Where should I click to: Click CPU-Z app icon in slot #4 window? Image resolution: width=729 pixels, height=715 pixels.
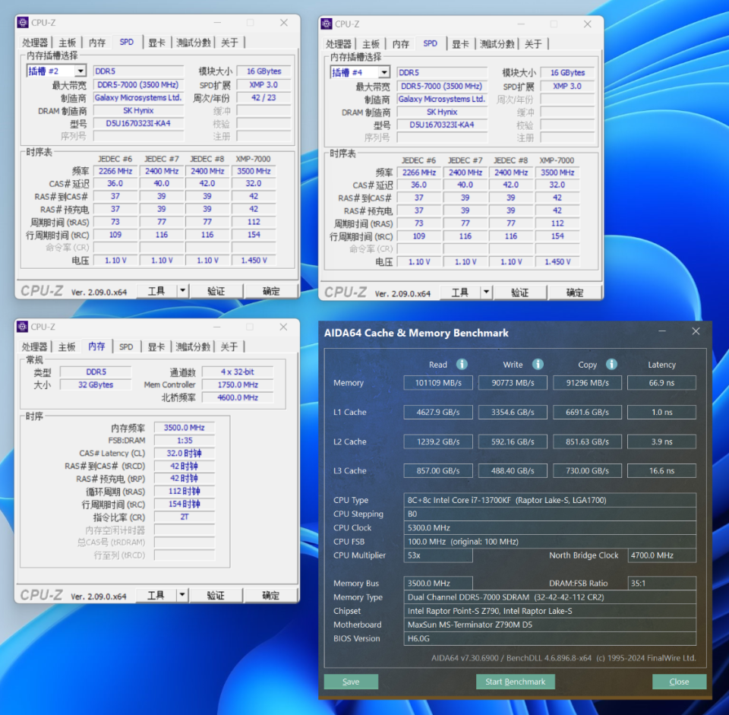click(x=327, y=24)
